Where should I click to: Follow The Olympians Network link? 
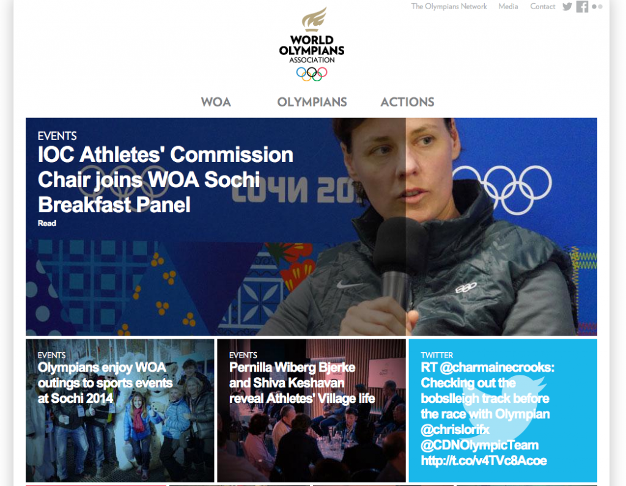tap(449, 6)
